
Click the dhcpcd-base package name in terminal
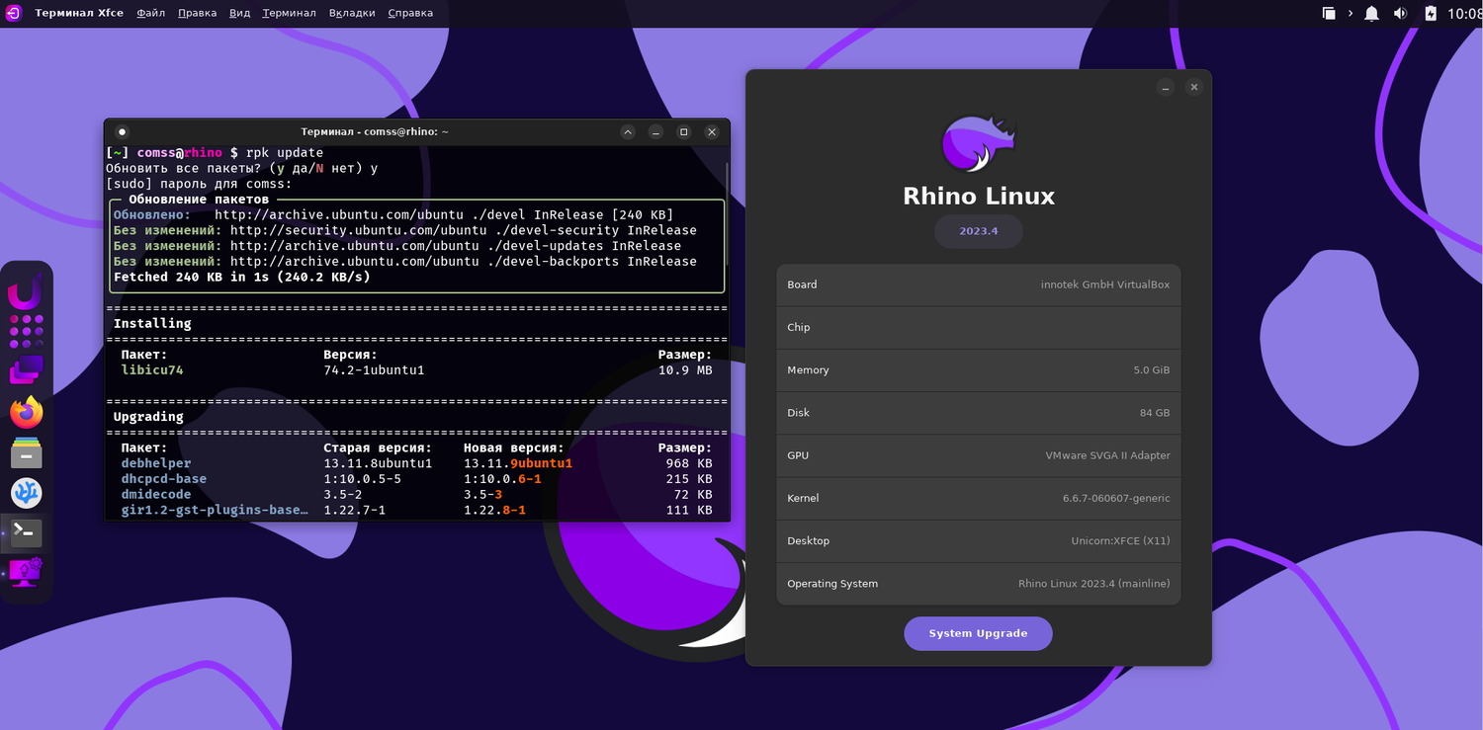click(164, 479)
